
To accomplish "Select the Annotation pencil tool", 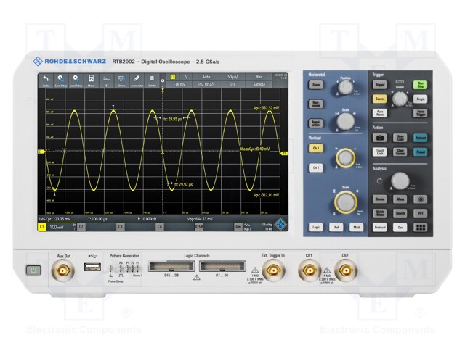I will [137, 79].
